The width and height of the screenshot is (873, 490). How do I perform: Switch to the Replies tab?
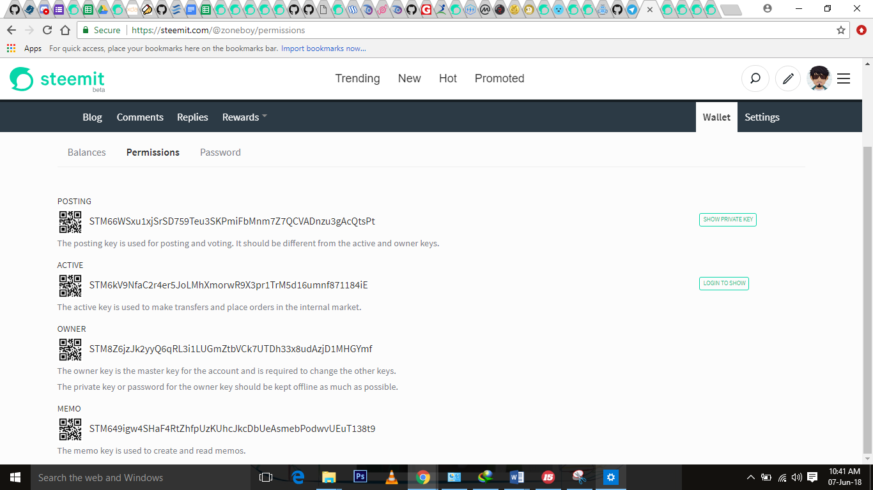tap(192, 117)
